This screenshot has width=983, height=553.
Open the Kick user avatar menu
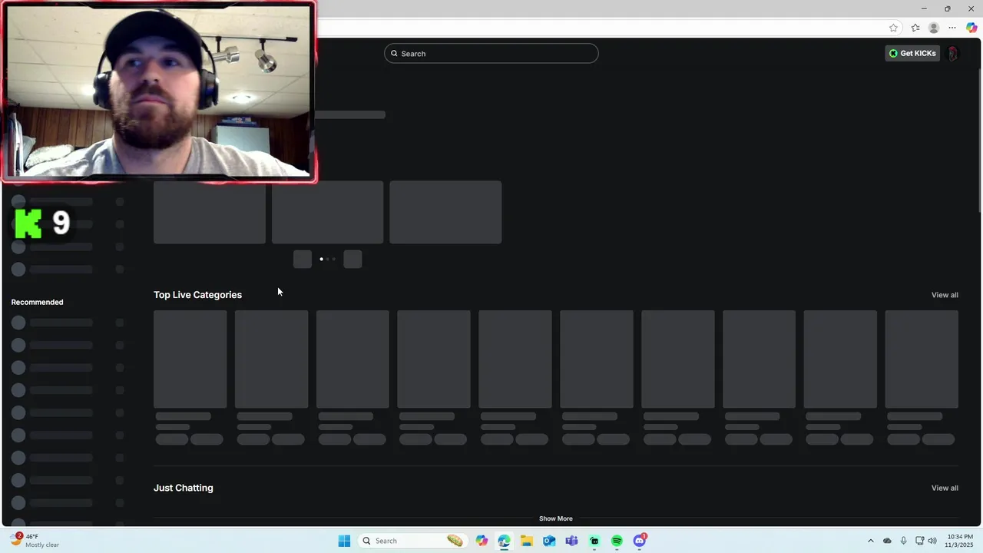pos(953,53)
